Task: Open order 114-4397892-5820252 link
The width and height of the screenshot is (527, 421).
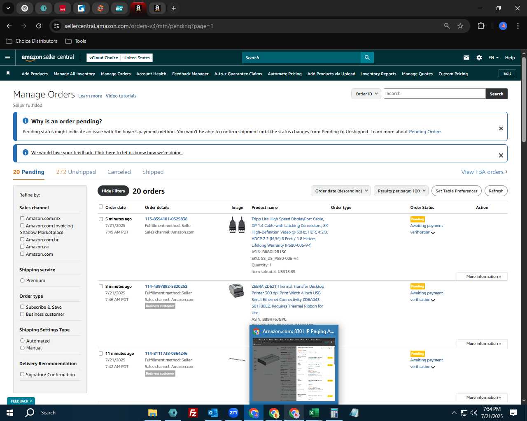Action: 166,286
